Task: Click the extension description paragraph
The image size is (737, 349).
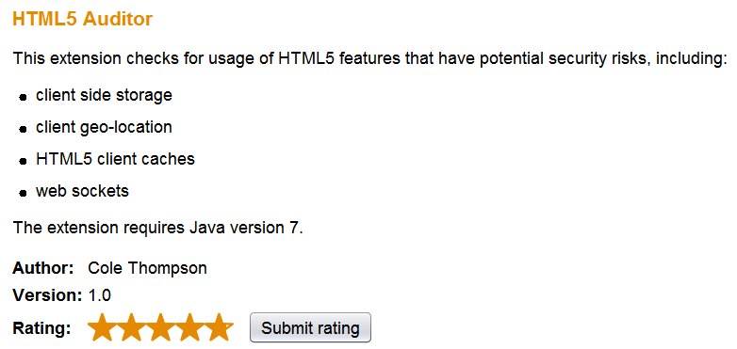Action: coord(368,59)
